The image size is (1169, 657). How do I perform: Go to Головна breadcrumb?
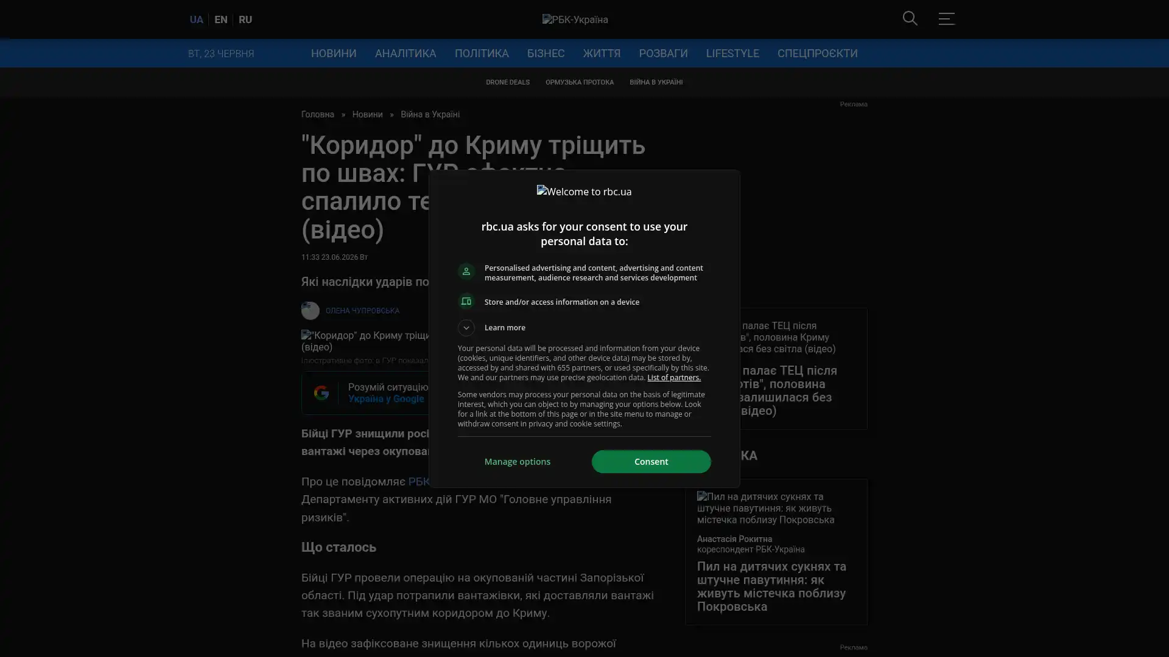click(x=318, y=114)
